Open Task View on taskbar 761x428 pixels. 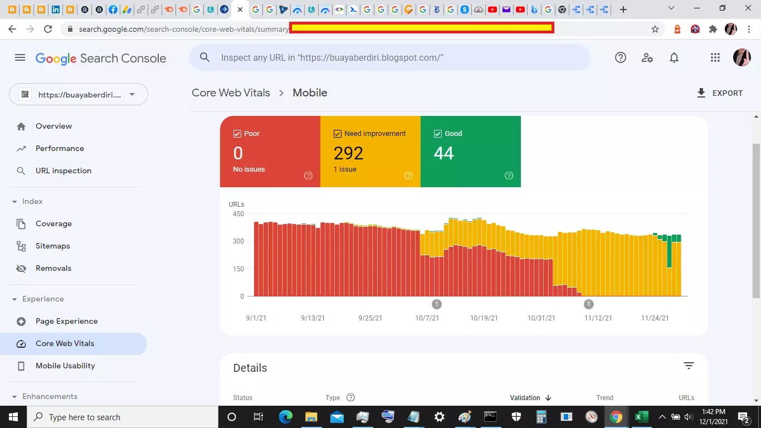(x=258, y=417)
